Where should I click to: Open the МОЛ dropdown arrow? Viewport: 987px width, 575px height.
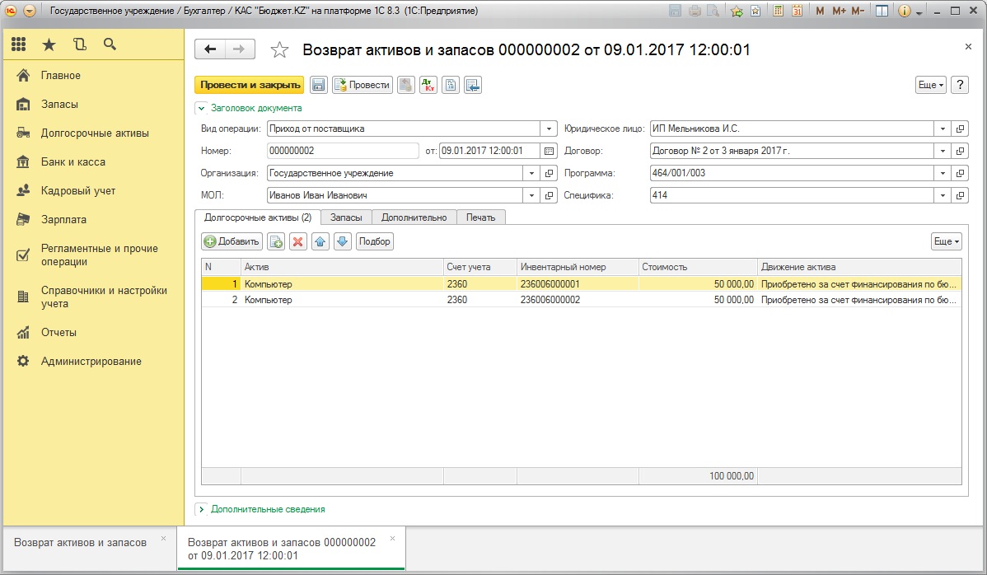(531, 196)
